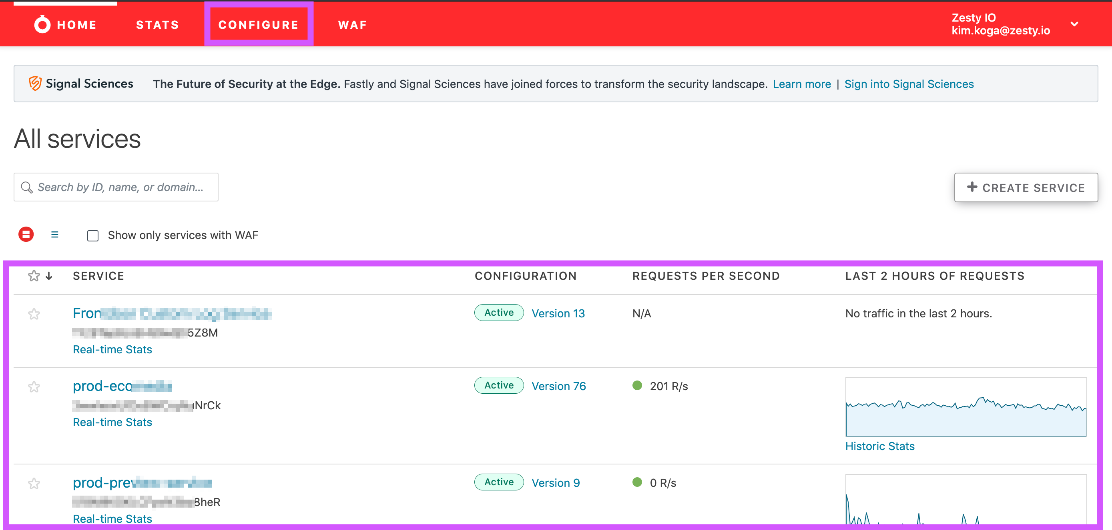This screenshot has height=530, width=1112.
Task: Open the Version 9 link
Action: (555, 483)
